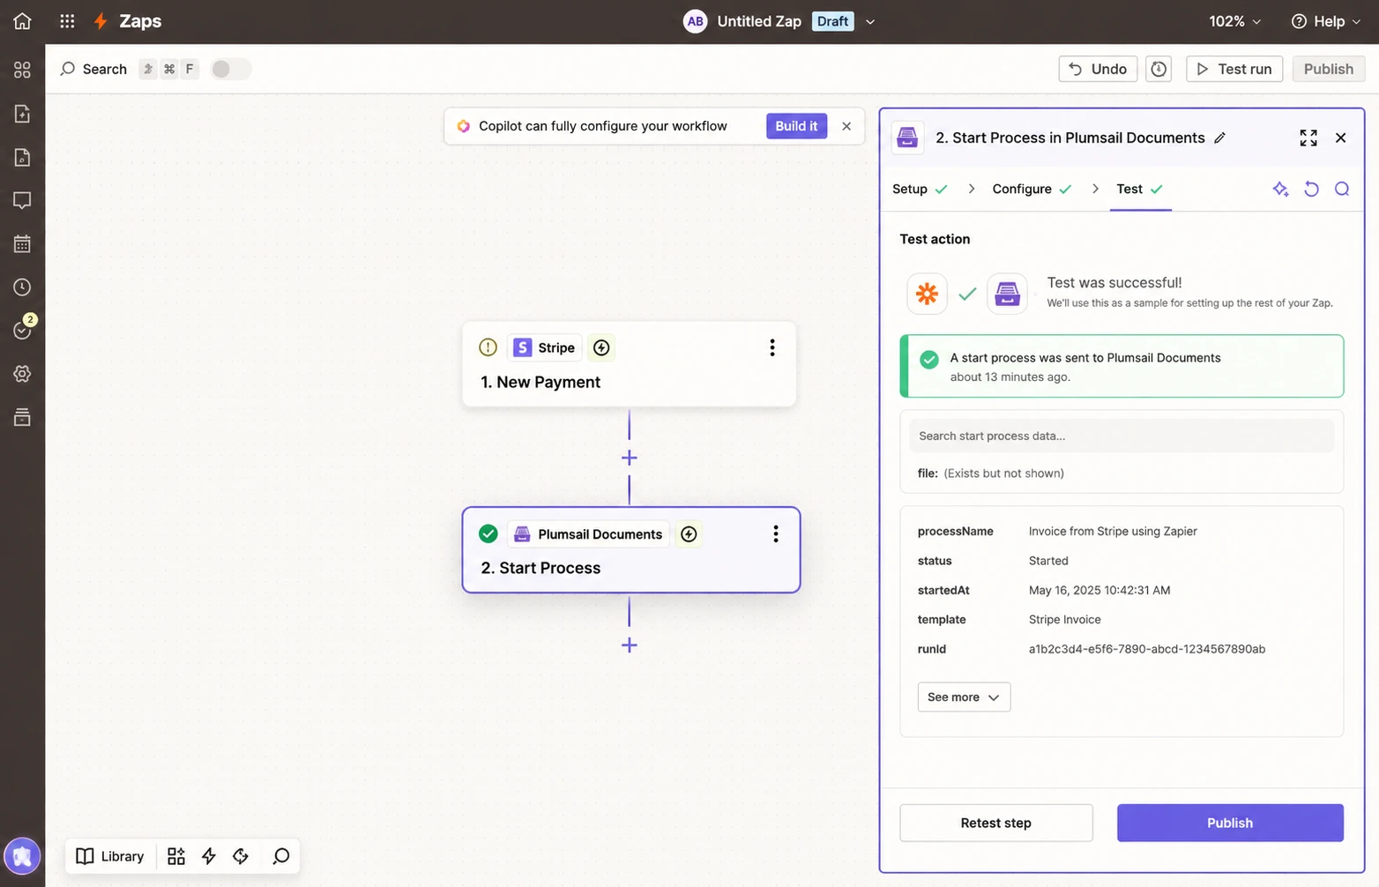Switch to the Configure tab

pos(1032,189)
